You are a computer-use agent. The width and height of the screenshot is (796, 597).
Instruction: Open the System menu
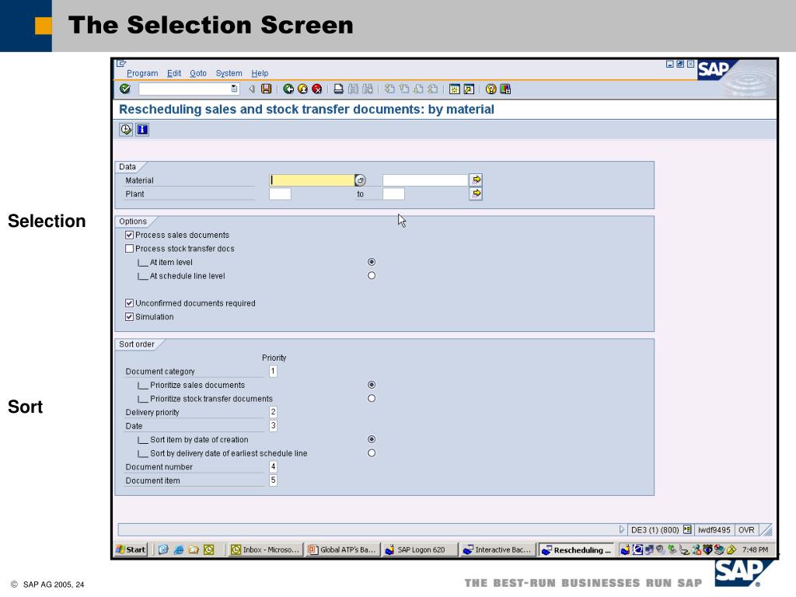(229, 73)
